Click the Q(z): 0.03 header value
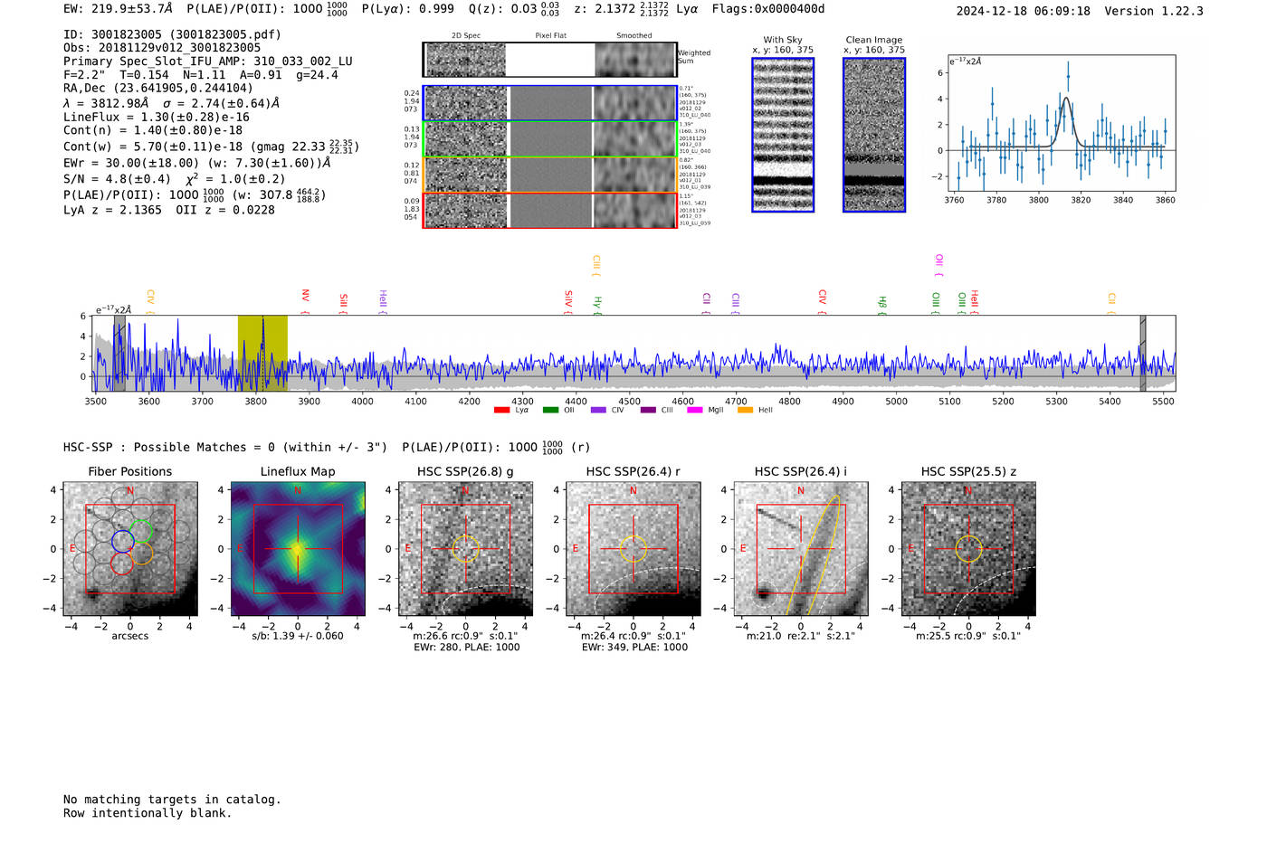Image resolution: width=1267 pixels, height=862 pixels. (x=513, y=9)
